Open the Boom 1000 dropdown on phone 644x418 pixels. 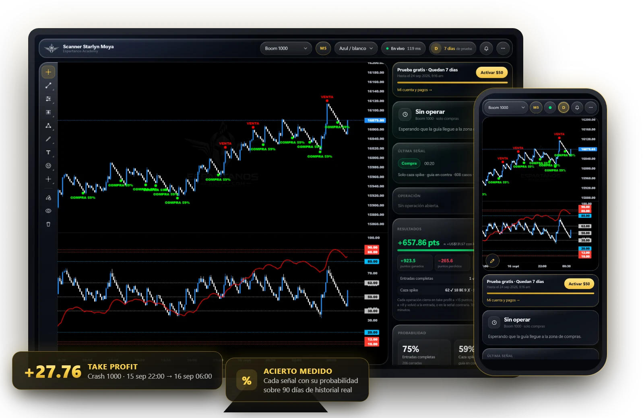tap(506, 108)
